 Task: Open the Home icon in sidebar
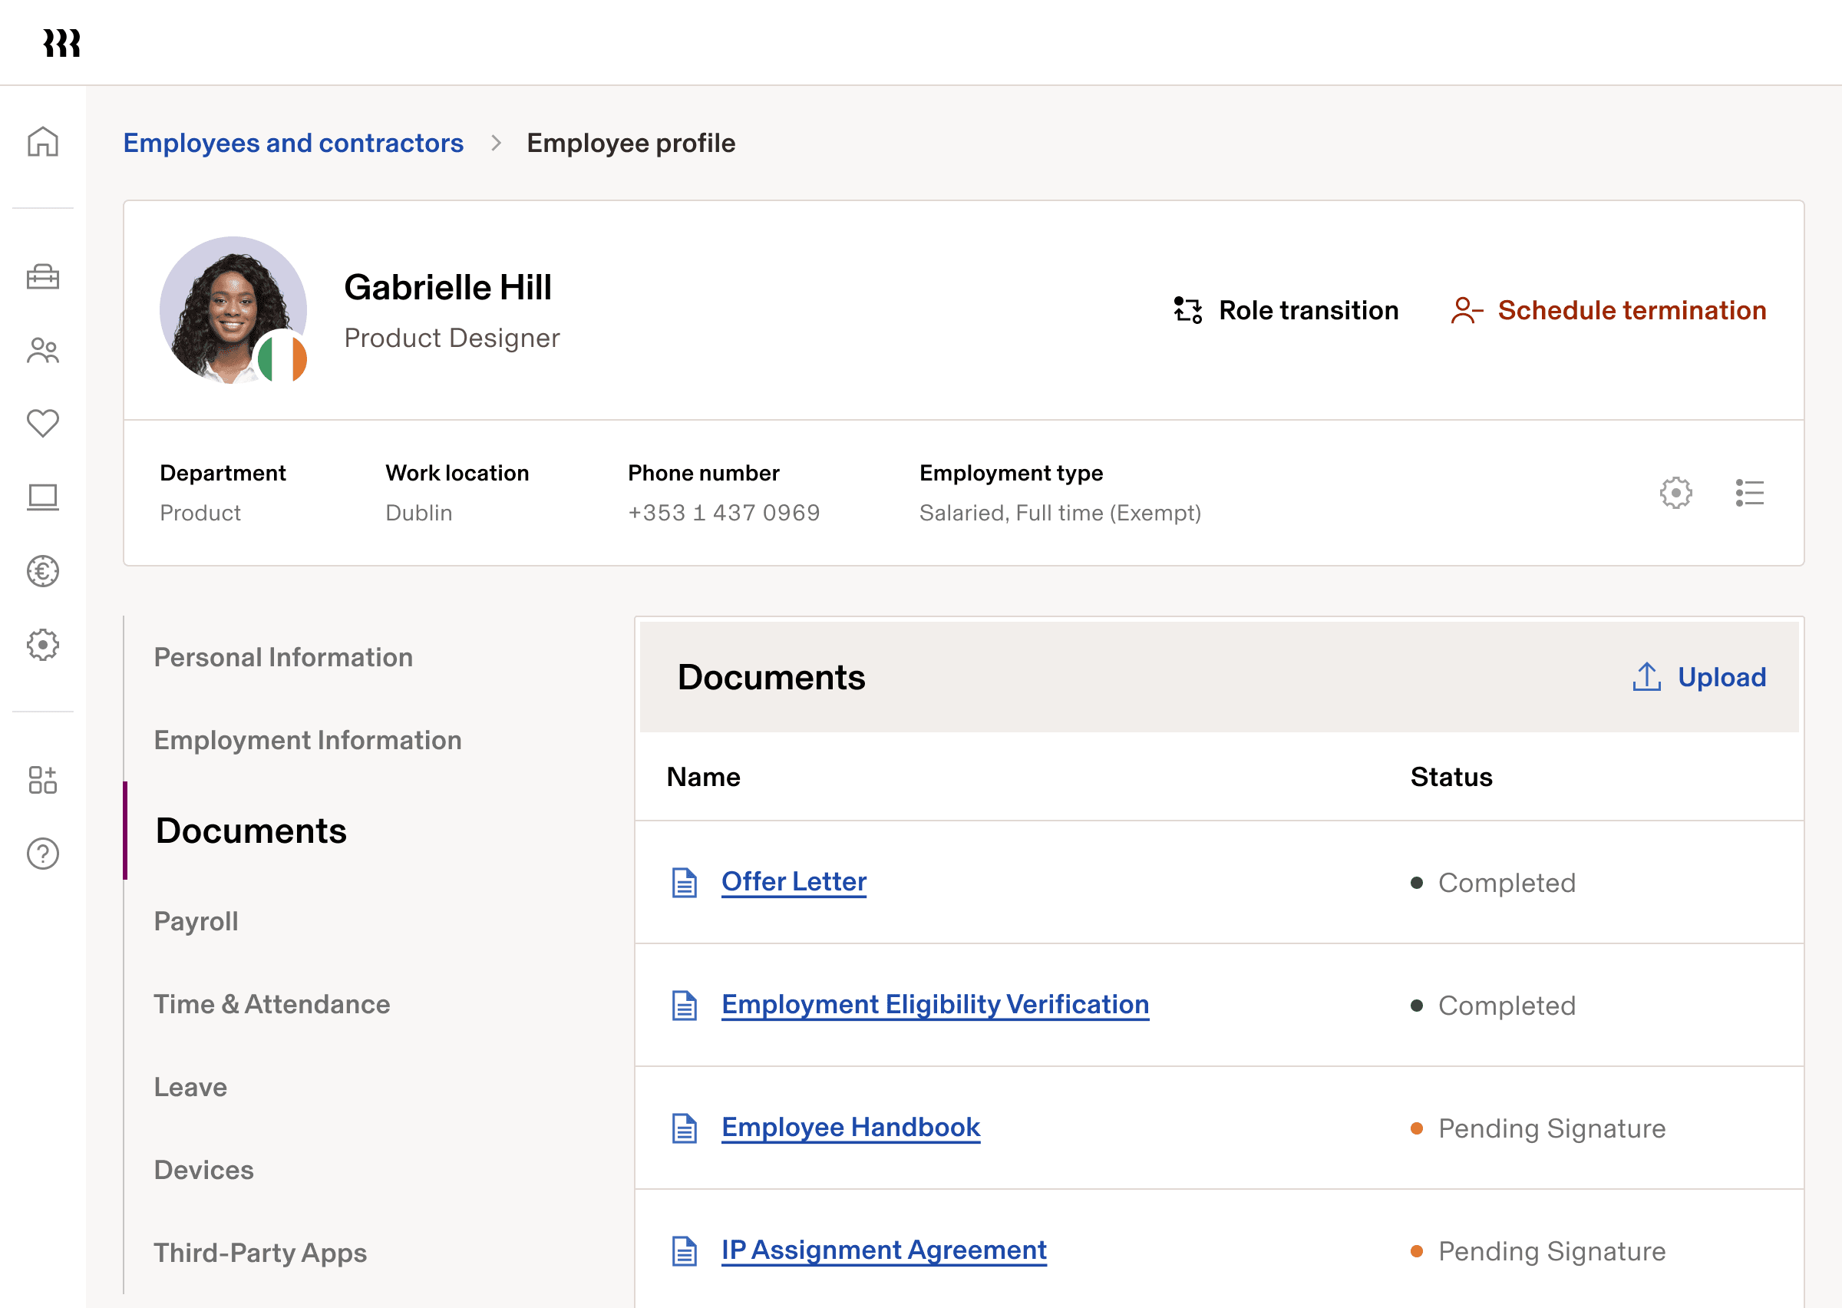point(43,141)
